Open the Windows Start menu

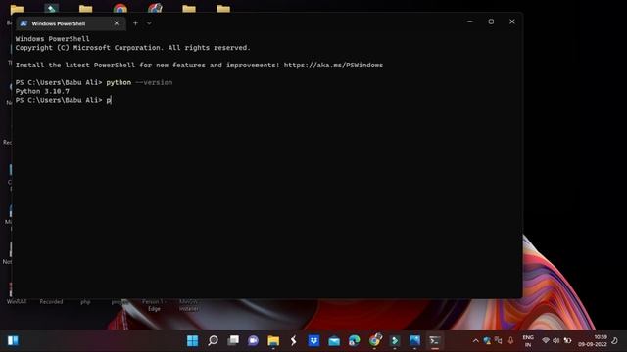tap(192, 340)
